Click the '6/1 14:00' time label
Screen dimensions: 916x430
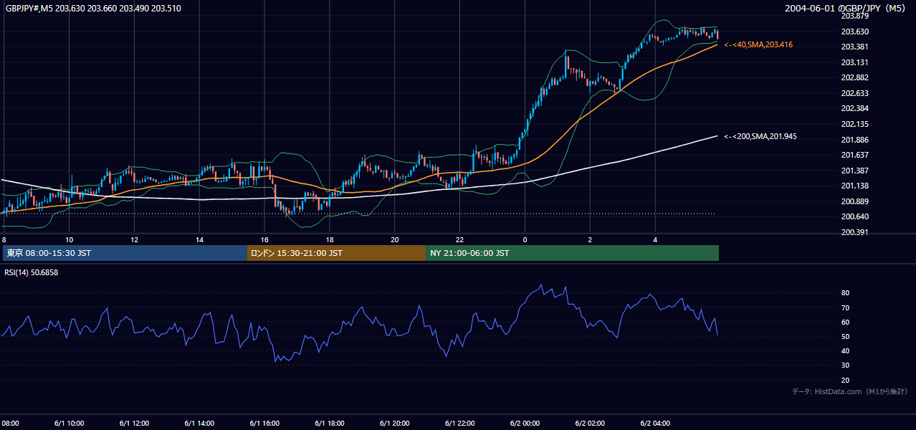point(200,424)
